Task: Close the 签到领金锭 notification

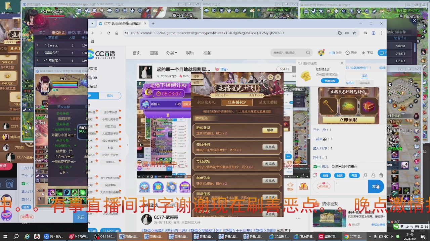Action: coord(342,63)
